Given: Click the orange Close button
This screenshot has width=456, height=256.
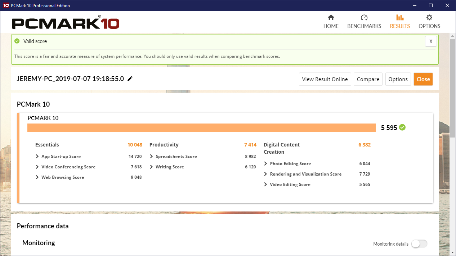Looking at the screenshot, I should 423,79.
